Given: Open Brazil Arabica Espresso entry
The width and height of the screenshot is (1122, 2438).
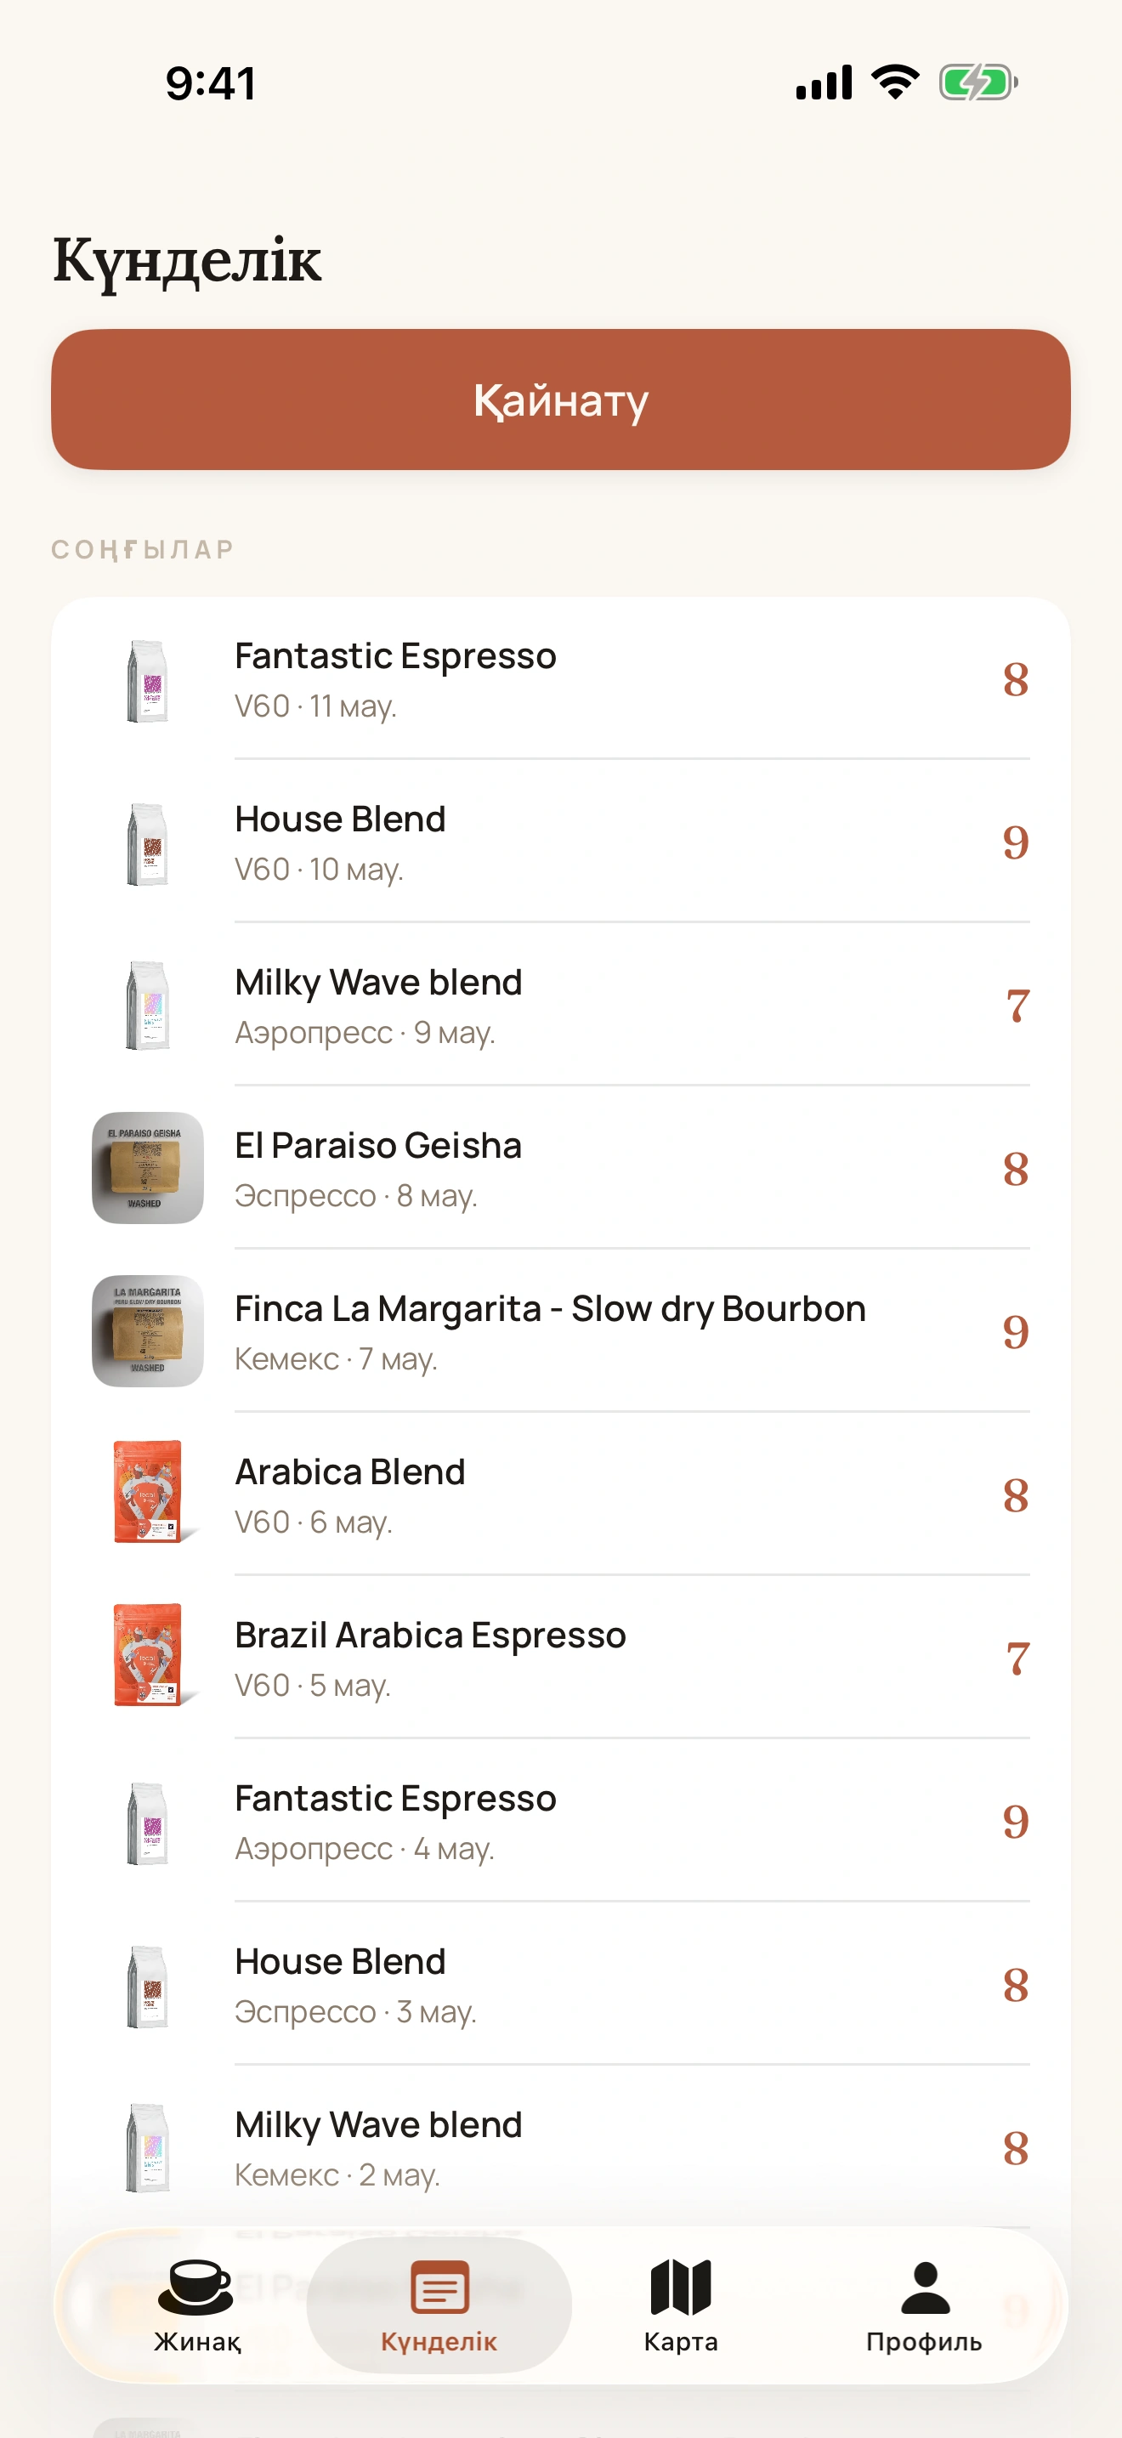Looking at the screenshot, I should (x=561, y=1658).
